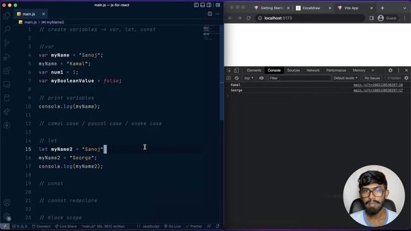
Task: Go forward in the browser
Action: pyautogui.click(x=240, y=18)
